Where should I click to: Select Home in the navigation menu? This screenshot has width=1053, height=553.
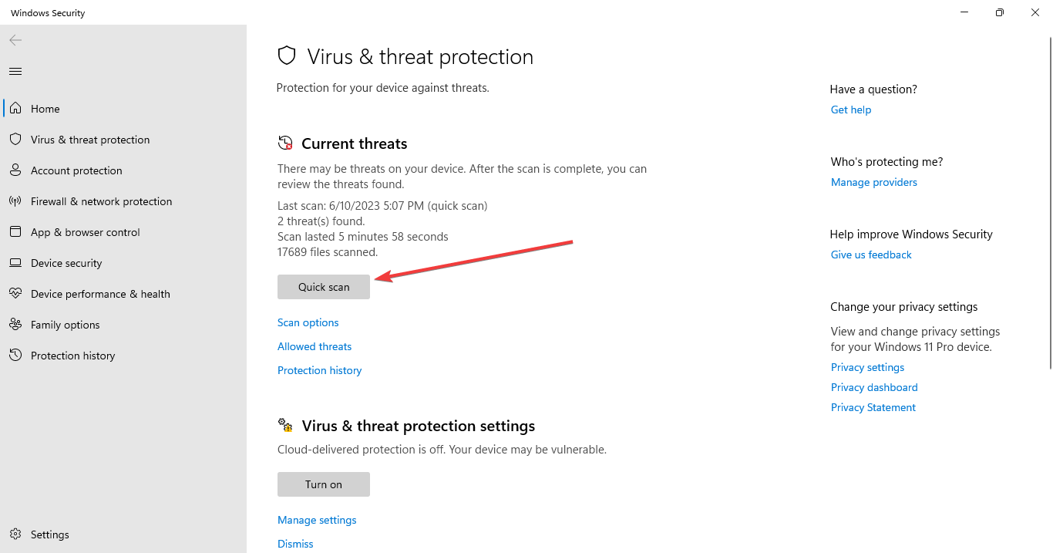pyautogui.click(x=44, y=108)
